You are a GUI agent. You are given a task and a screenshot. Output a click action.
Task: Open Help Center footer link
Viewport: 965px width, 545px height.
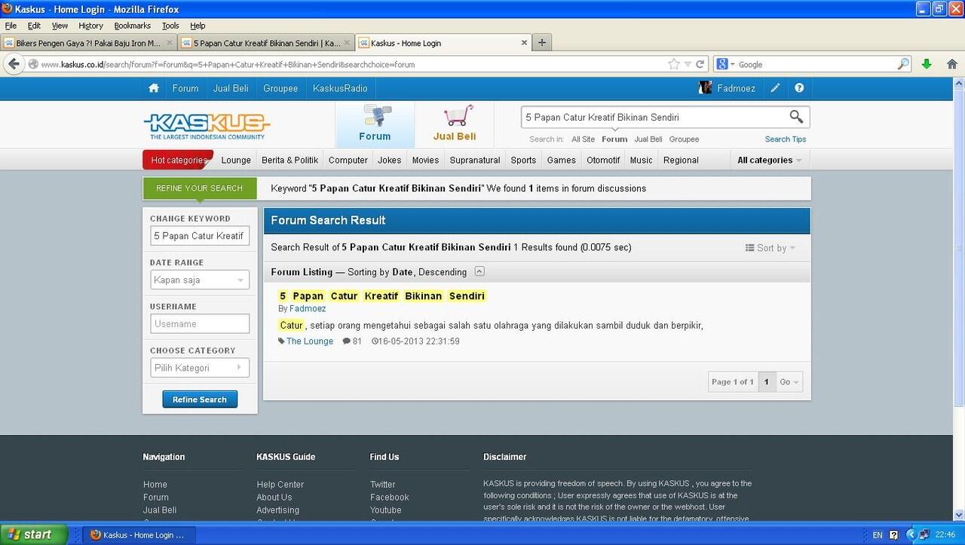click(280, 485)
